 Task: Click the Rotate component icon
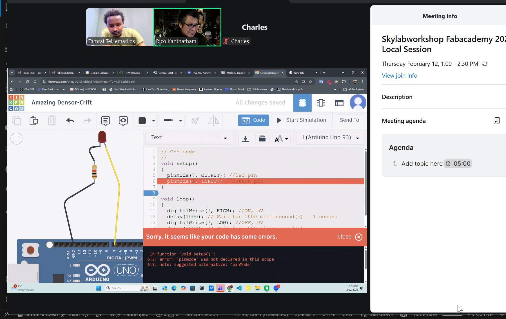[x=195, y=121]
